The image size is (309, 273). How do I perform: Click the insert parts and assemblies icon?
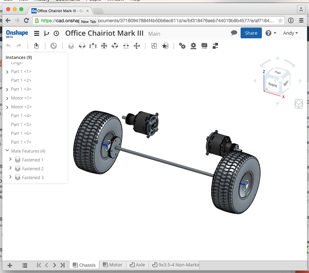pos(36,46)
